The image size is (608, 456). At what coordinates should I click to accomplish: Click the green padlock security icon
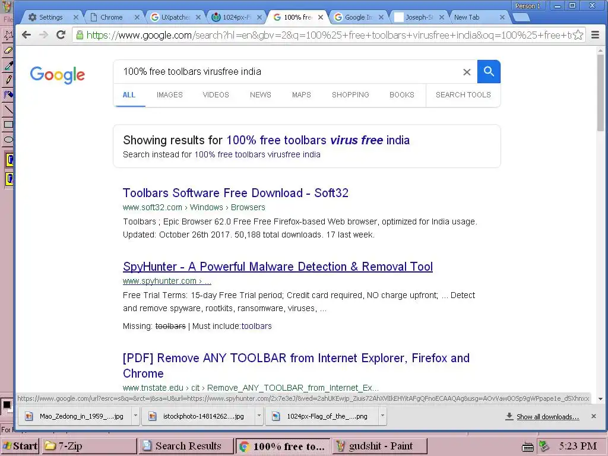[x=80, y=35]
